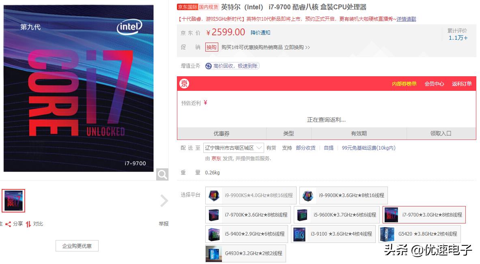Click product title 英特尔 i7-9700 酷睿八核

click(x=294, y=7)
